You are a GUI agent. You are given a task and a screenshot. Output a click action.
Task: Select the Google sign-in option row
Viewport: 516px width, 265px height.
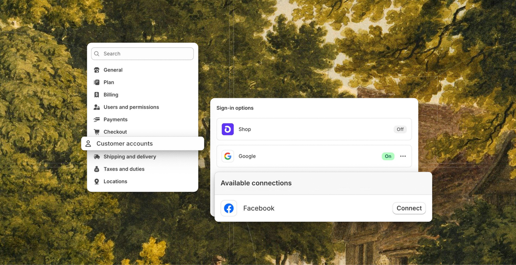point(314,156)
